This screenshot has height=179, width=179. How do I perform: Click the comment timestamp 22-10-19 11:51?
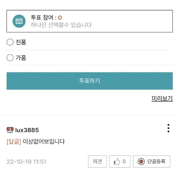26,162
